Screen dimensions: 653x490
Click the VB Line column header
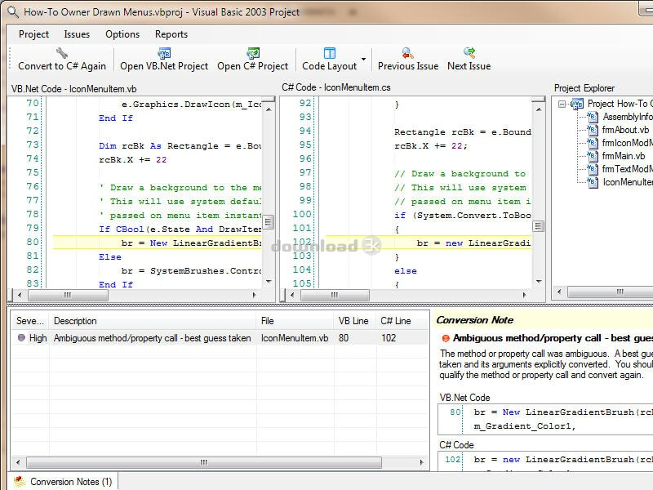tap(354, 321)
